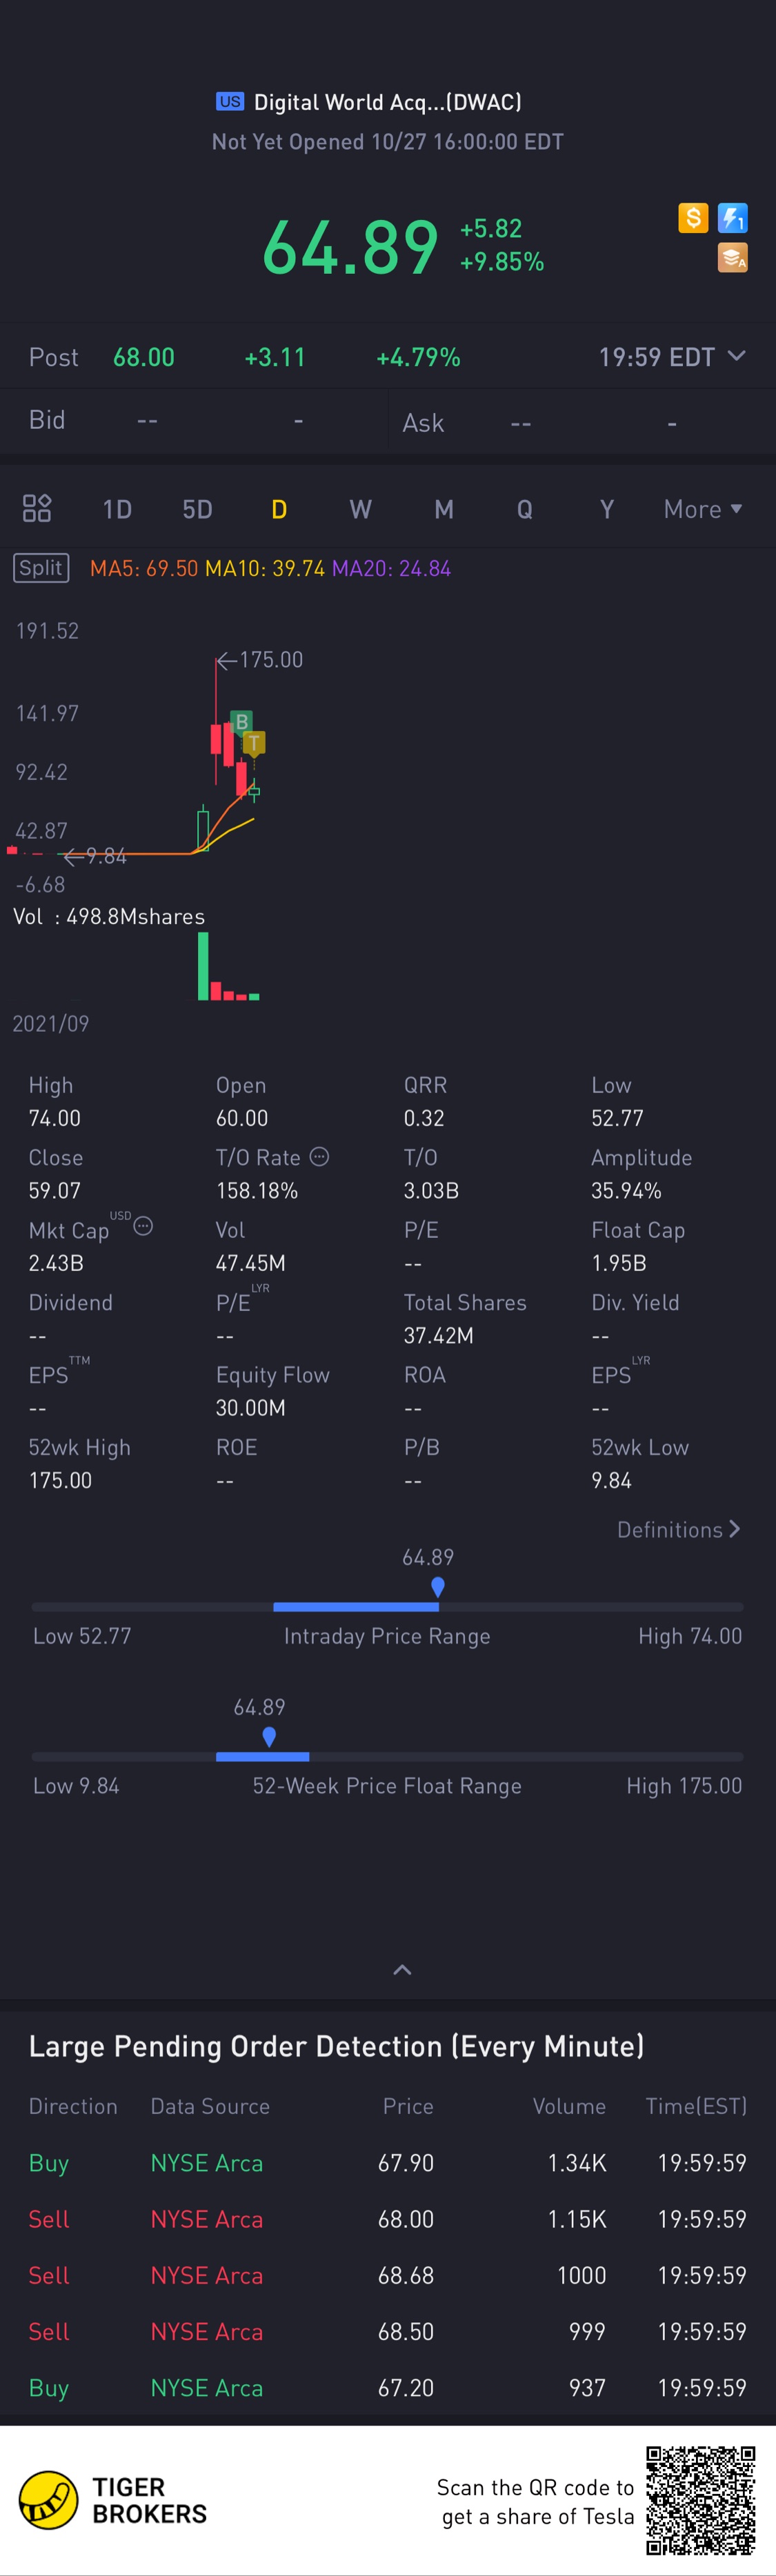This screenshot has width=776, height=2576.
Task: Tap the MA10: 39.74 indicator label
Action: pyautogui.click(x=265, y=568)
